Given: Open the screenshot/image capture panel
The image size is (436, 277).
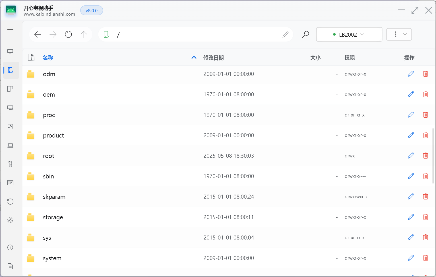Looking at the screenshot, I should tap(10, 126).
